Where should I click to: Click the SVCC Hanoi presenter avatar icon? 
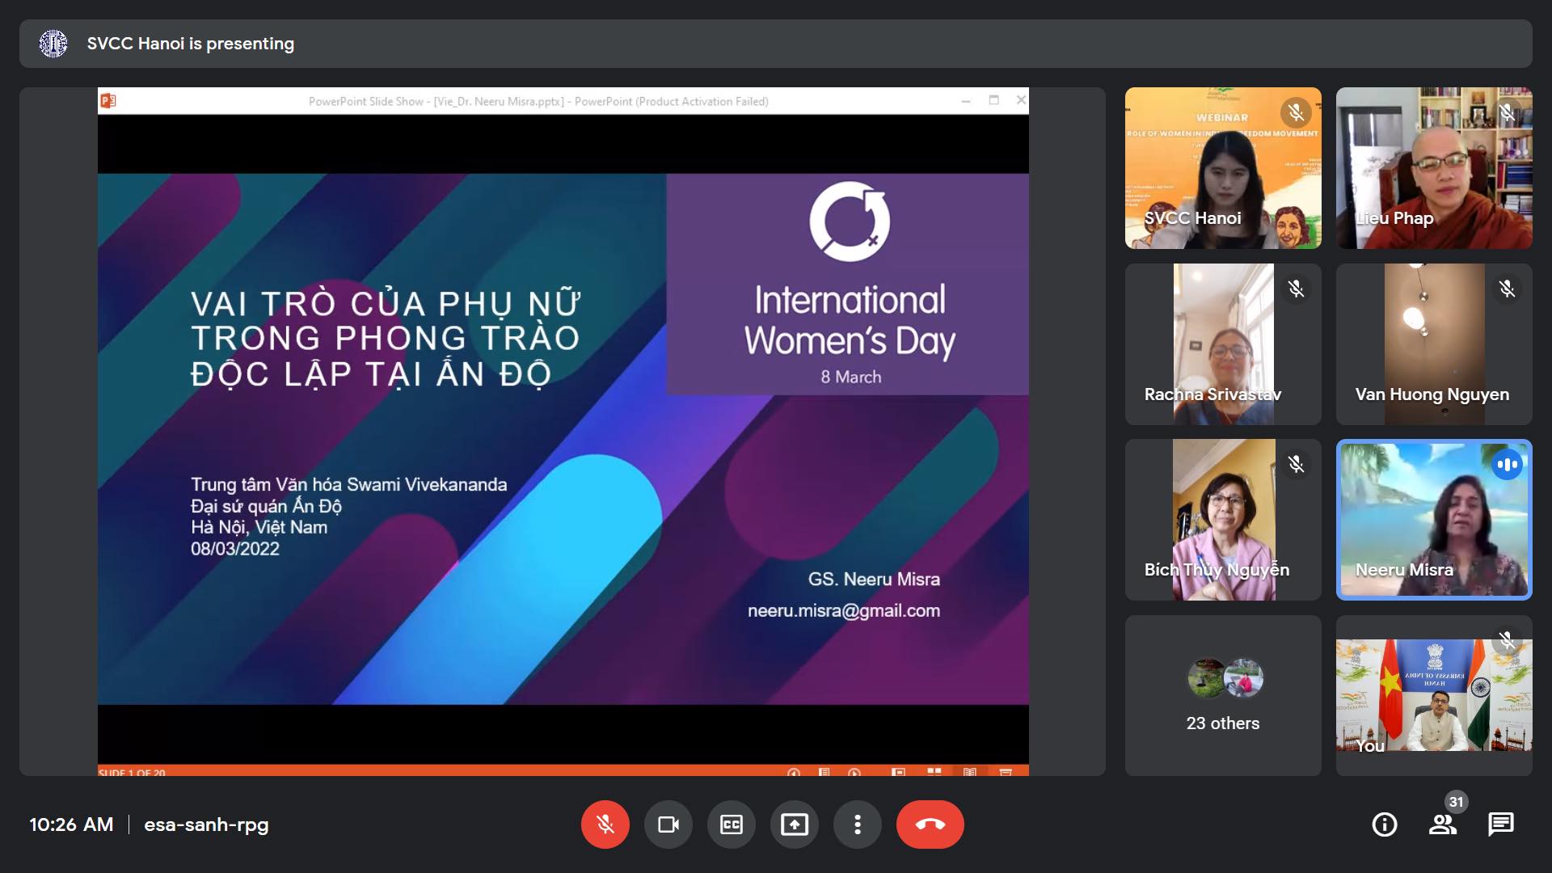53,44
